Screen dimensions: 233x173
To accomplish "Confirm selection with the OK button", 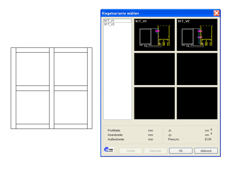I will point(181,151).
